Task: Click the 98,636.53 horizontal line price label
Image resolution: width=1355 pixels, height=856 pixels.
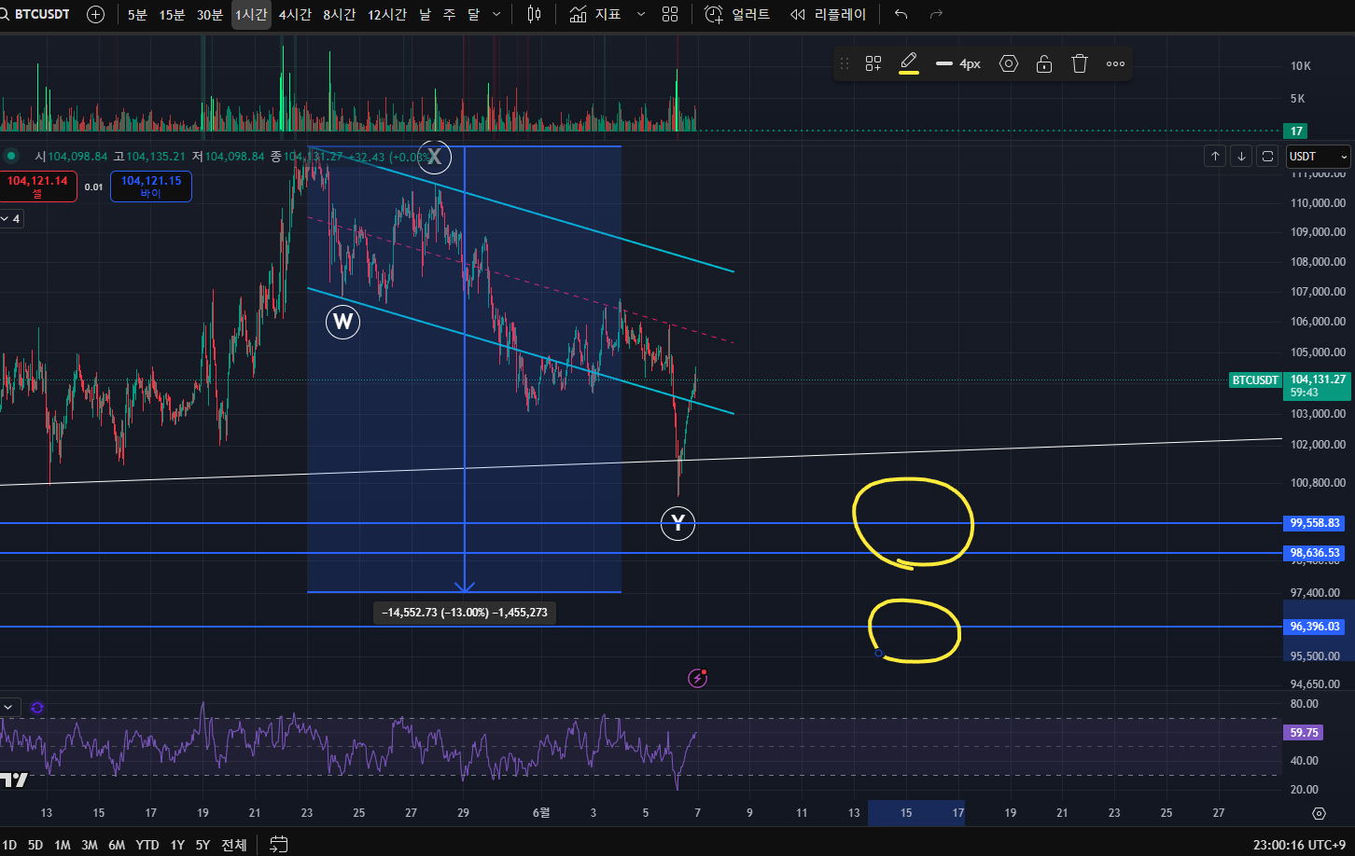Action: (1315, 553)
